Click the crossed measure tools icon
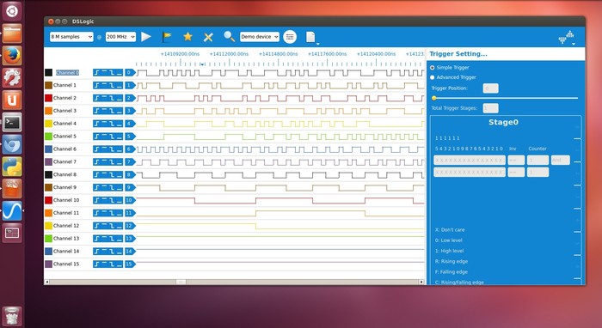 208,37
